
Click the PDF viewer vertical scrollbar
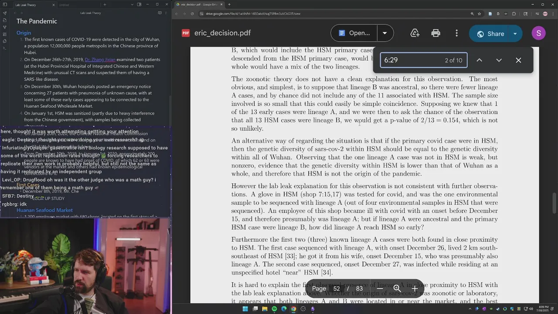[555, 203]
